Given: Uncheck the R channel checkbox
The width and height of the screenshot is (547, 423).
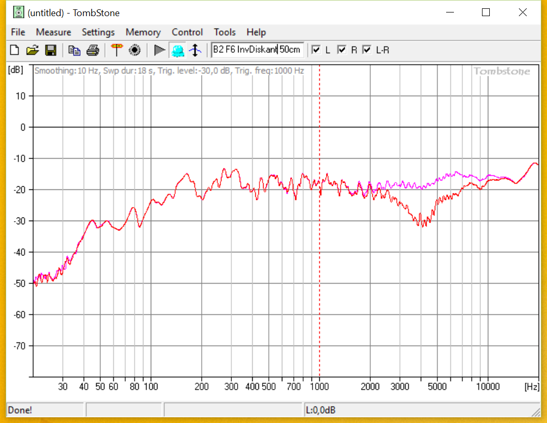Looking at the screenshot, I should [x=342, y=50].
